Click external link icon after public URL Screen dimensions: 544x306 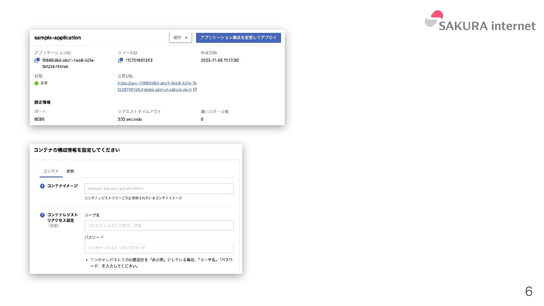coord(195,90)
